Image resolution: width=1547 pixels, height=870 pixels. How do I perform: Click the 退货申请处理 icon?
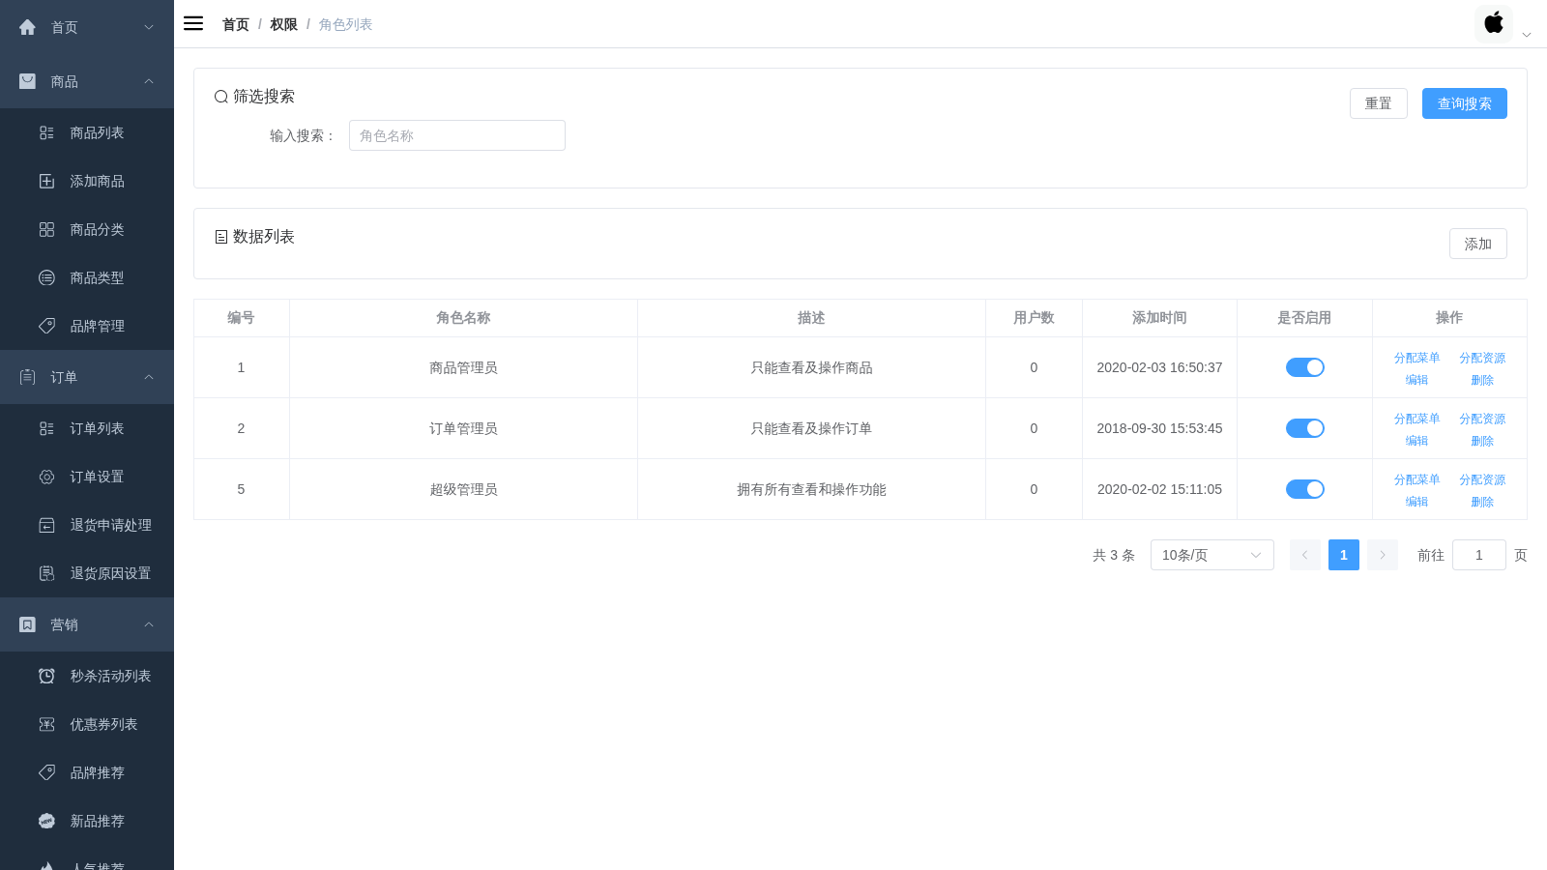pos(46,525)
